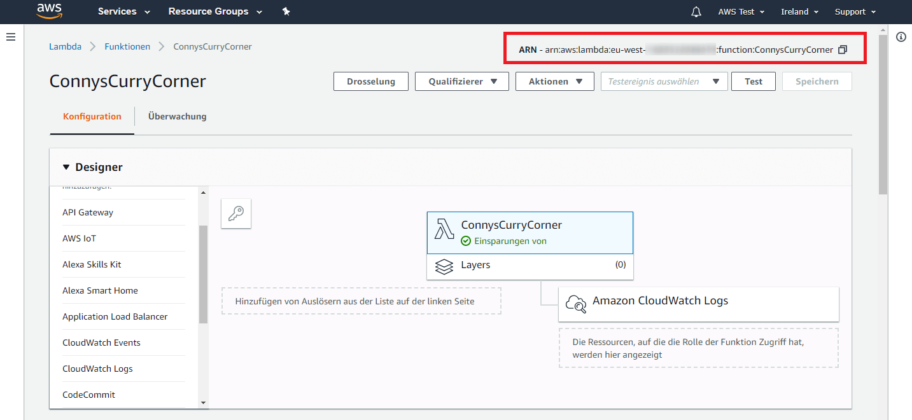The width and height of the screenshot is (912, 420).
Task: Open Testereignis auswählen dropdown
Action: click(664, 81)
